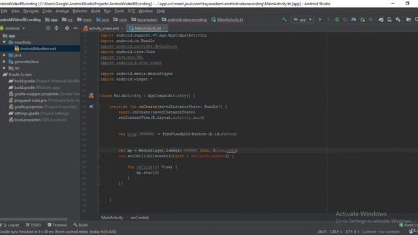Click the Sync Project with Gradle icon

tap(381, 20)
